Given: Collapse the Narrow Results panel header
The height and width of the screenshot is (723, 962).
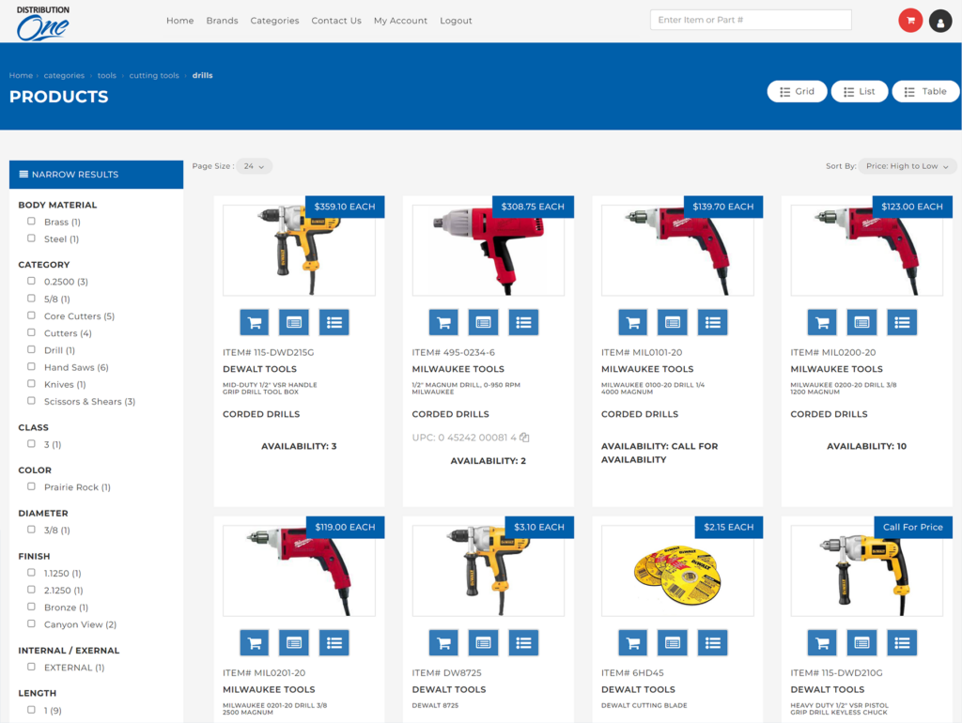Looking at the screenshot, I should [x=97, y=174].
